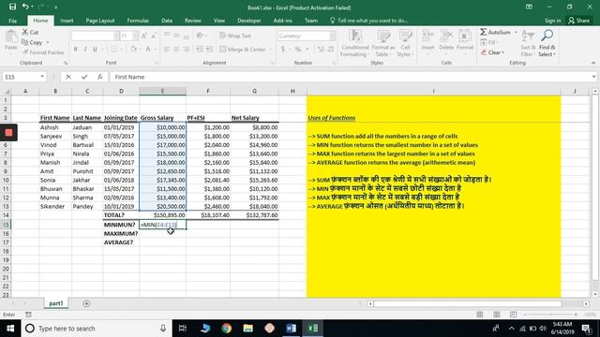Click Sign in link

tap(553, 21)
